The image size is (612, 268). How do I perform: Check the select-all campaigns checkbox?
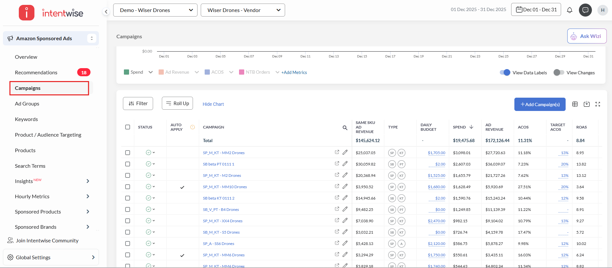click(x=127, y=127)
